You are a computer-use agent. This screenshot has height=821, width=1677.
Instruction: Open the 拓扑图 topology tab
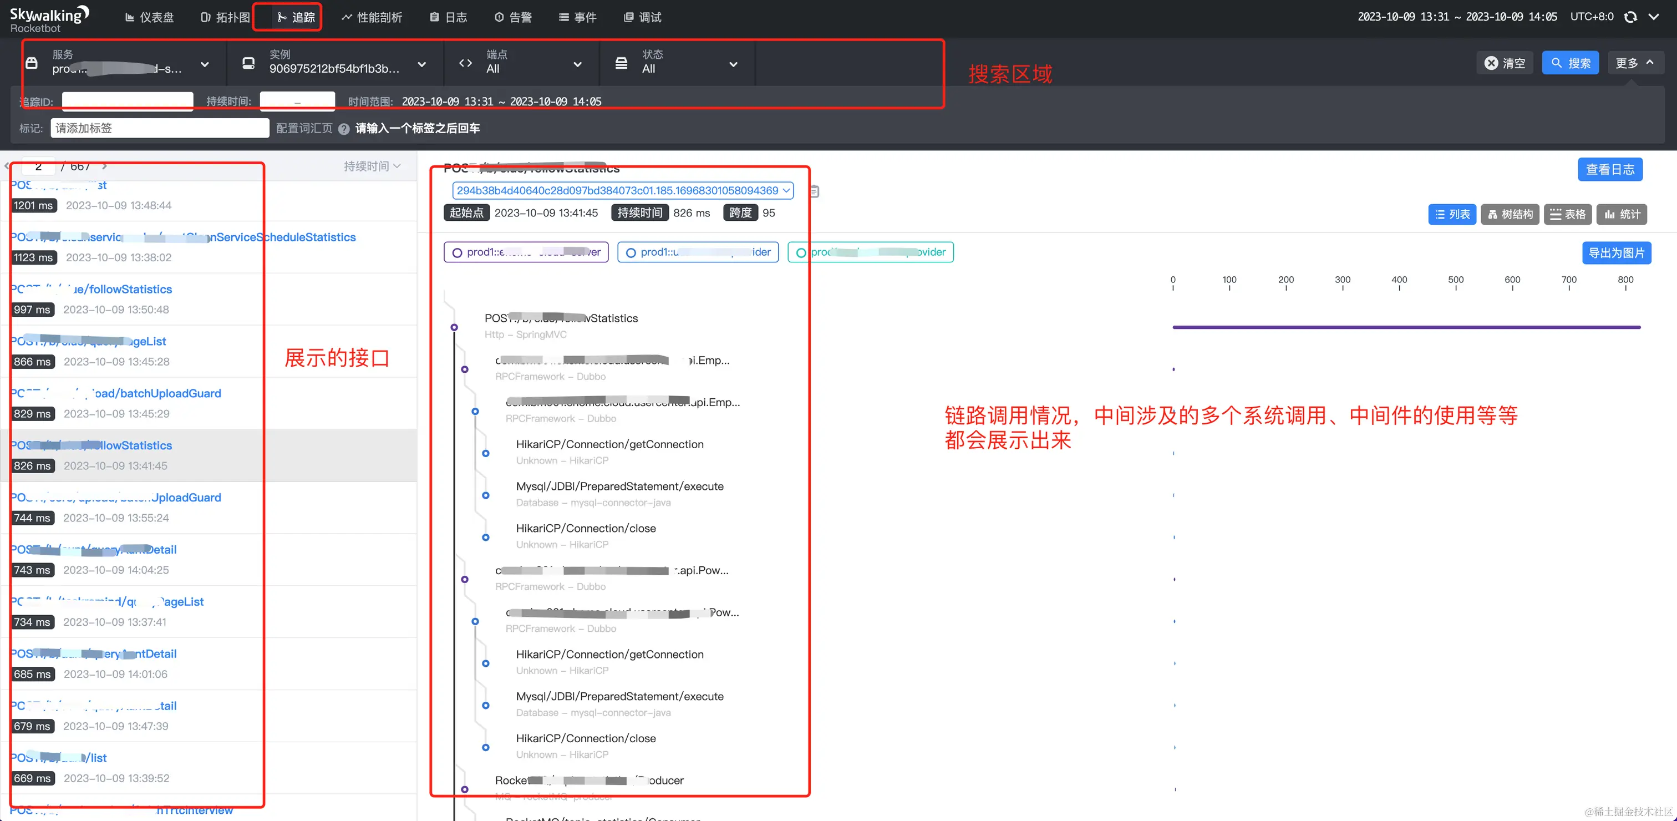click(225, 18)
